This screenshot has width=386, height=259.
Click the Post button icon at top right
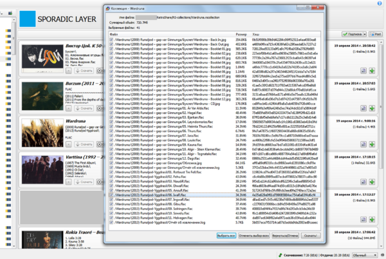tap(375, 33)
